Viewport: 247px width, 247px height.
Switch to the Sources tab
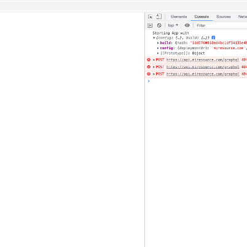click(224, 17)
